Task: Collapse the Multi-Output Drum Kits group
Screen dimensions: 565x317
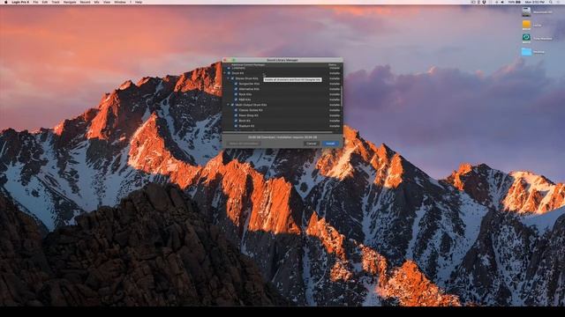Action: pos(228,105)
